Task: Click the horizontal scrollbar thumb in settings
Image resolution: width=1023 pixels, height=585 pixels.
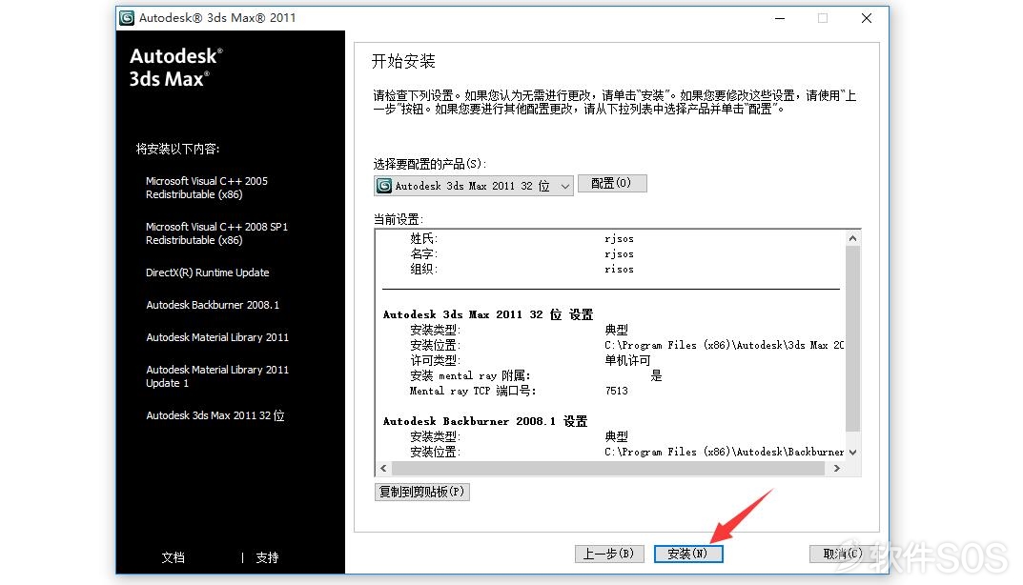Action: click(606, 468)
